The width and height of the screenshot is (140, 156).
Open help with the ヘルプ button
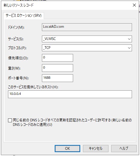[124, 149]
